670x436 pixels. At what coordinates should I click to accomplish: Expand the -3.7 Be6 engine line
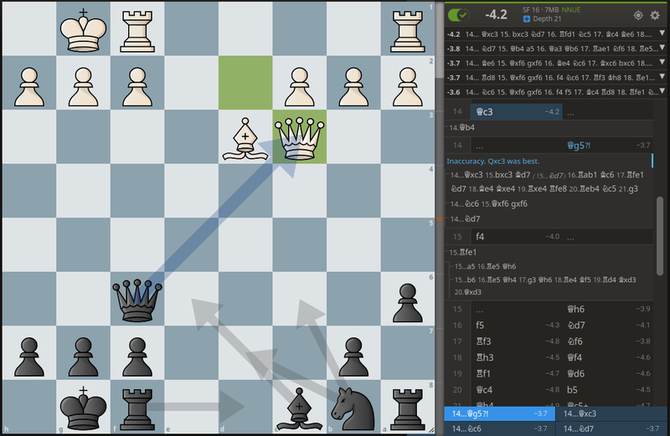tap(662, 63)
